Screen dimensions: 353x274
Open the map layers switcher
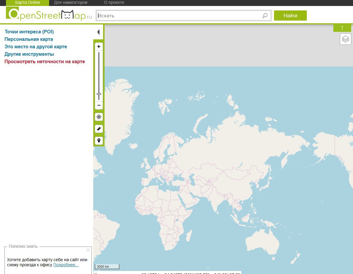(345, 39)
